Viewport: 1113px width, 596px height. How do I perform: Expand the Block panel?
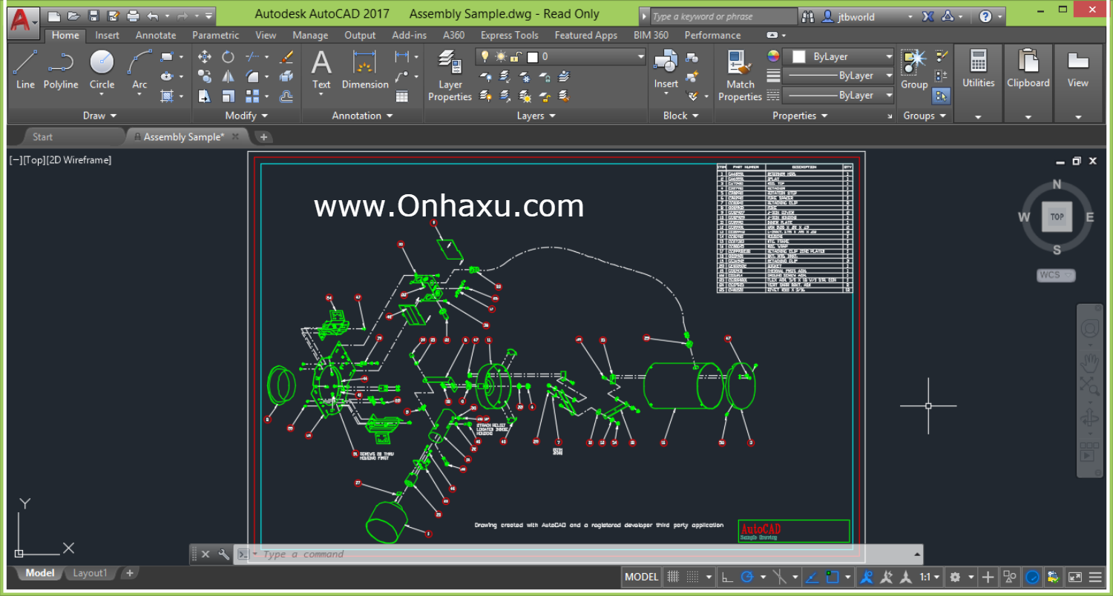coord(680,116)
